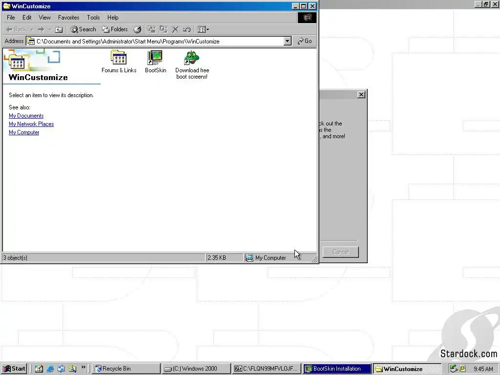Click the yellow tray icon beside the clock
500x375 pixels.
pyautogui.click(x=462, y=369)
